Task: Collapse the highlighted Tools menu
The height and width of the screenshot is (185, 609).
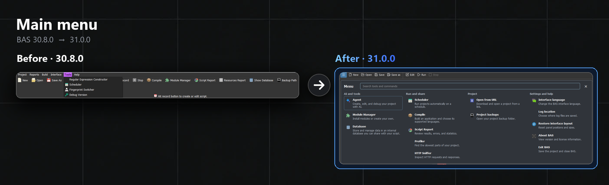Action: 68,74
